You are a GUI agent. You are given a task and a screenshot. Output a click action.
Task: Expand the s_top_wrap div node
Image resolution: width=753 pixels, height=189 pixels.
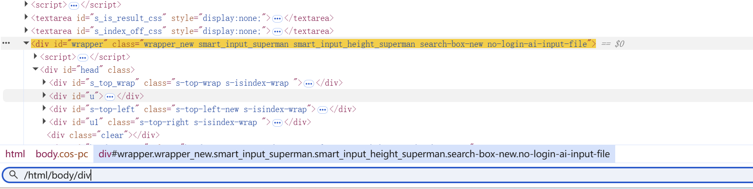click(44, 82)
